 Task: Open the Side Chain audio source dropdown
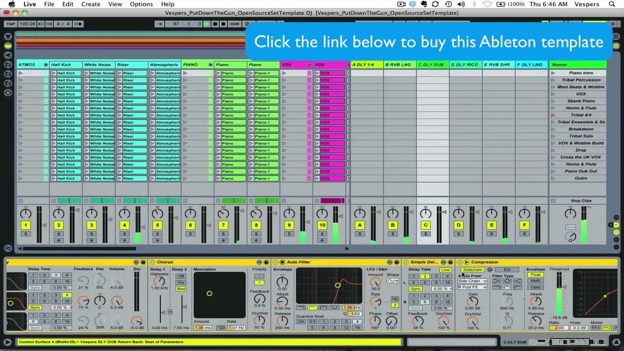(x=472, y=281)
